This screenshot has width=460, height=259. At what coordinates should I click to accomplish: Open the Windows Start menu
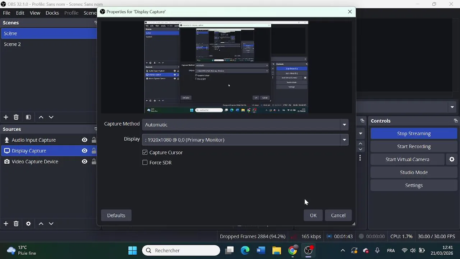click(x=133, y=250)
